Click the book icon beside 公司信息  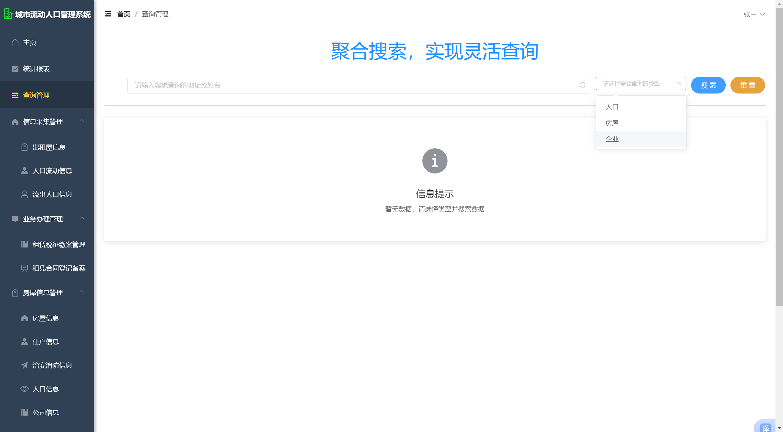[x=25, y=412]
